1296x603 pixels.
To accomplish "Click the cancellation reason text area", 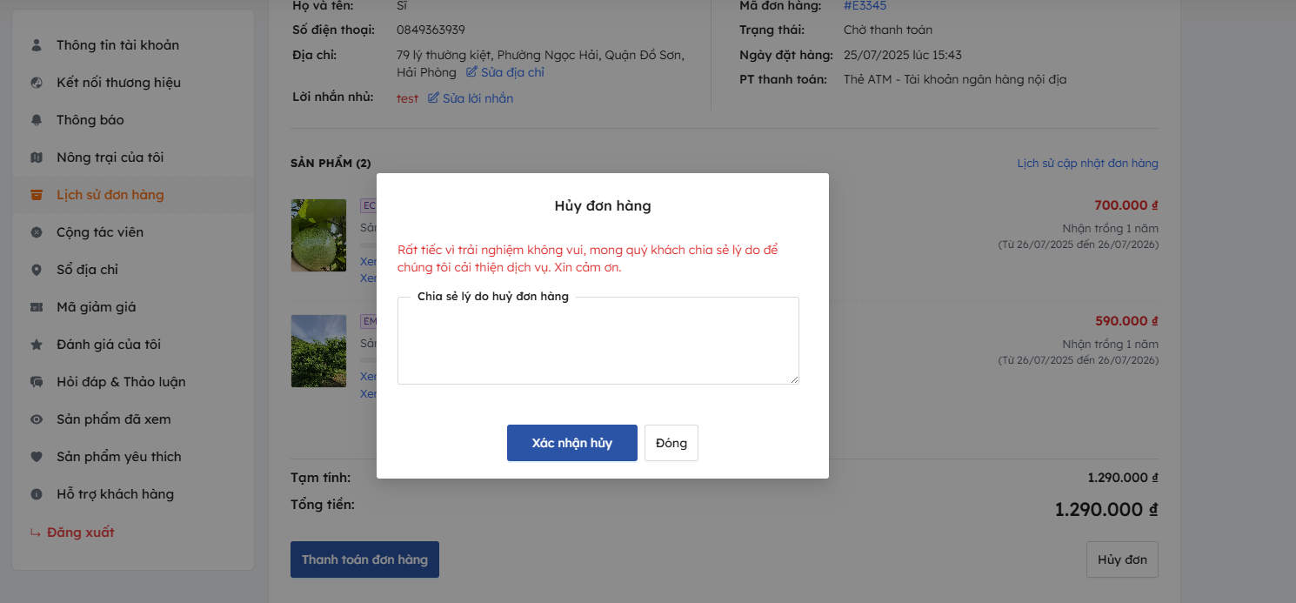I will coord(598,344).
